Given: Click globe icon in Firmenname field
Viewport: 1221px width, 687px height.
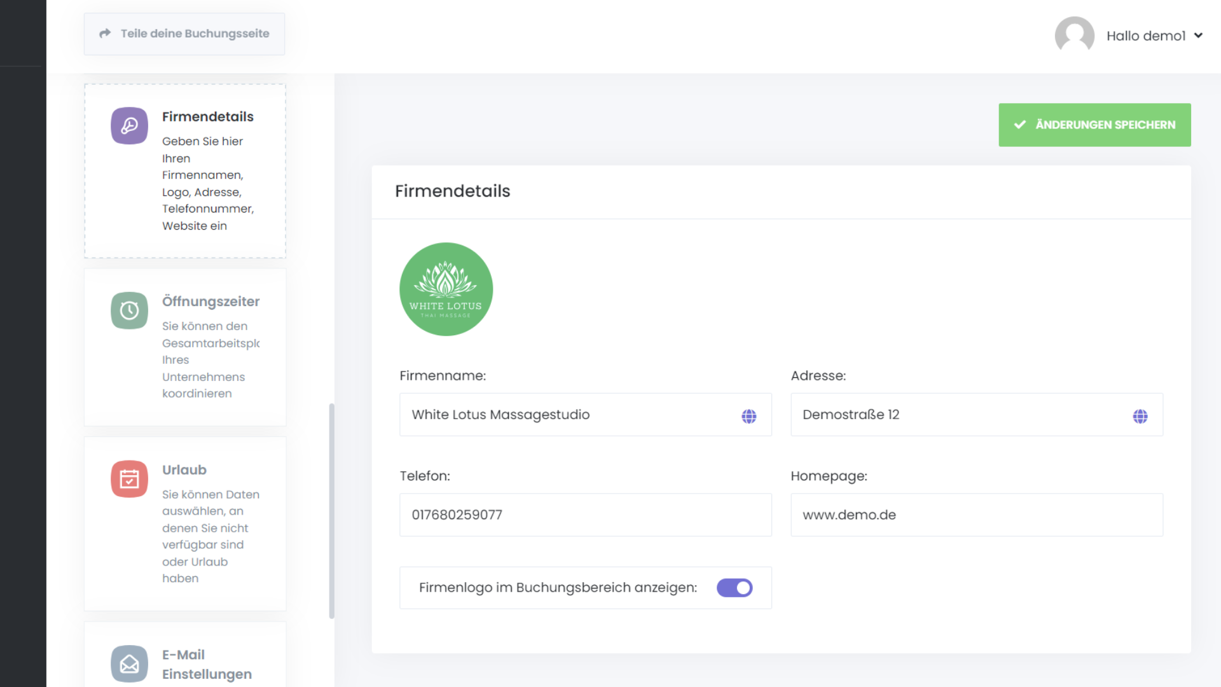Looking at the screenshot, I should [x=748, y=416].
